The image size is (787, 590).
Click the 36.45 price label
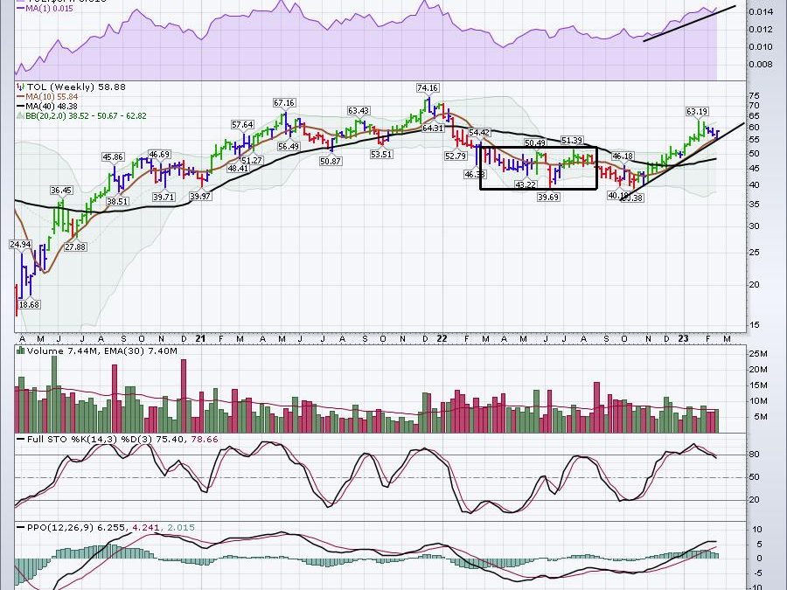click(61, 191)
